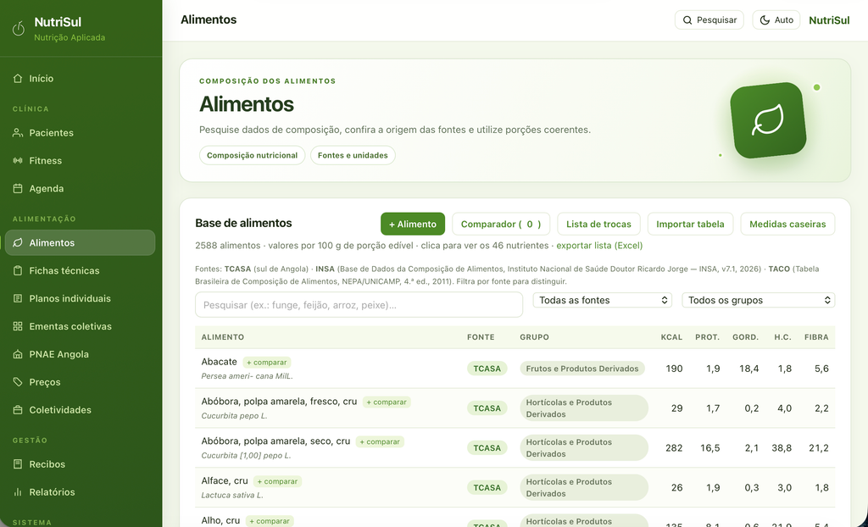Click the food search input field
The height and width of the screenshot is (527, 868).
359,305
